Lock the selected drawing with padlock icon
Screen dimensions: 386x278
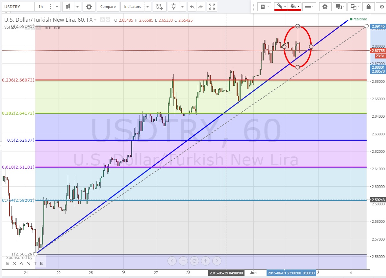click(368, 7)
